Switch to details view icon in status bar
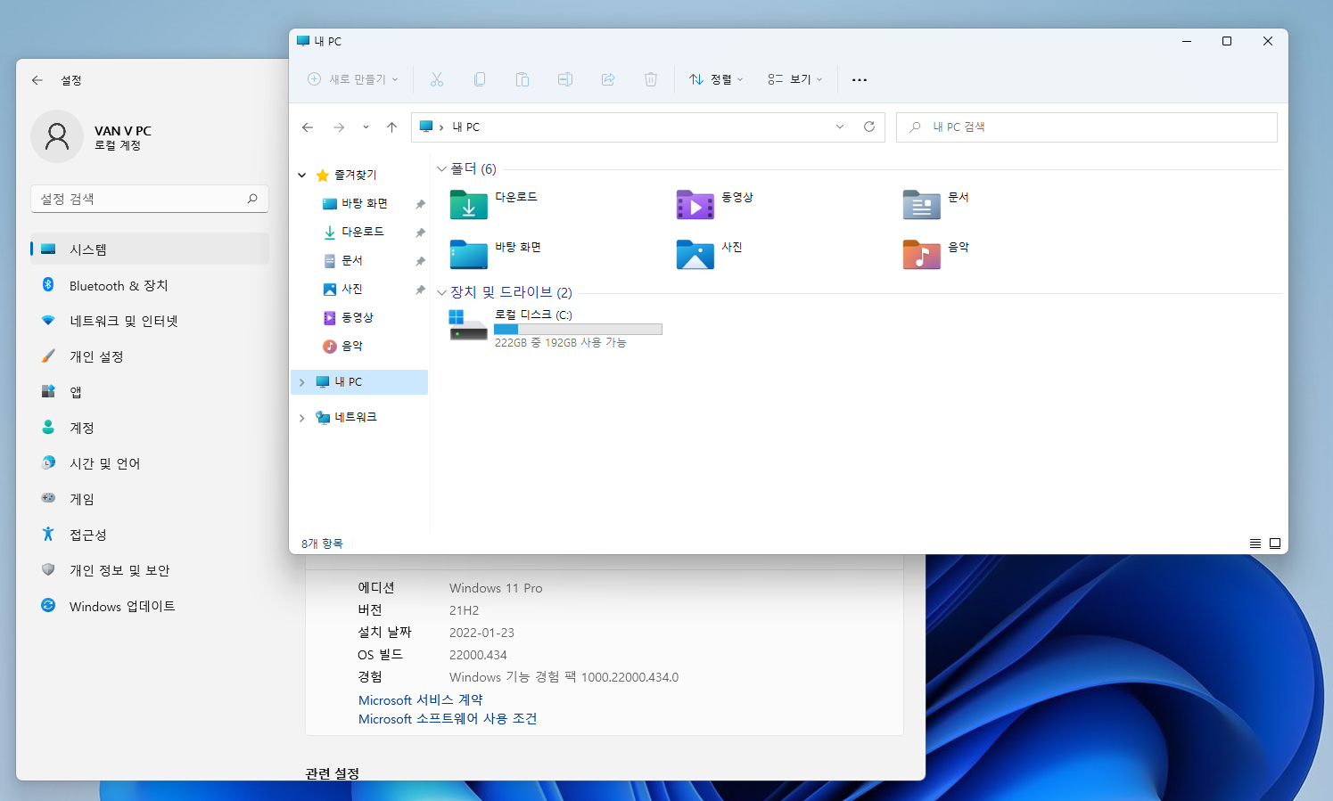1333x801 pixels. click(x=1255, y=544)
